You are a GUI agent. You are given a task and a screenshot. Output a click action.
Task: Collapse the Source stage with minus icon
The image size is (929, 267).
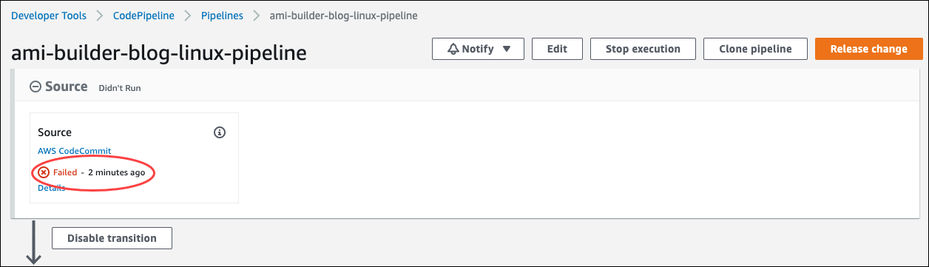click(35, 87)
